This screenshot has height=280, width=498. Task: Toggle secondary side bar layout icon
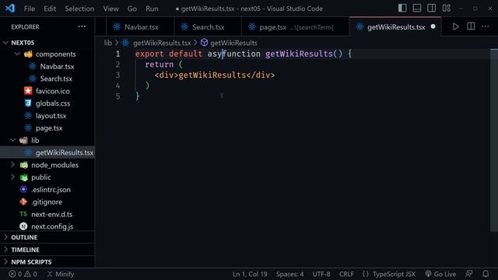(431, 8)
